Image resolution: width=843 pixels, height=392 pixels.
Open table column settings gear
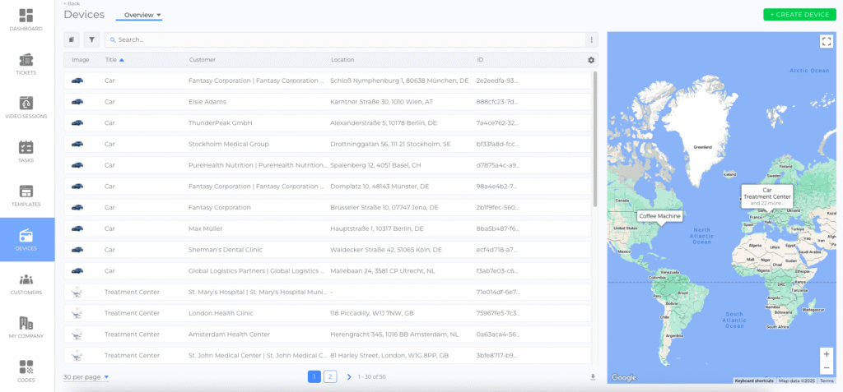pyautogui.click(x=590, y=60)
